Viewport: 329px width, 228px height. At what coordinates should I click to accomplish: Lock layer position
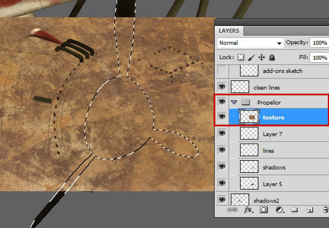point(262,57)
